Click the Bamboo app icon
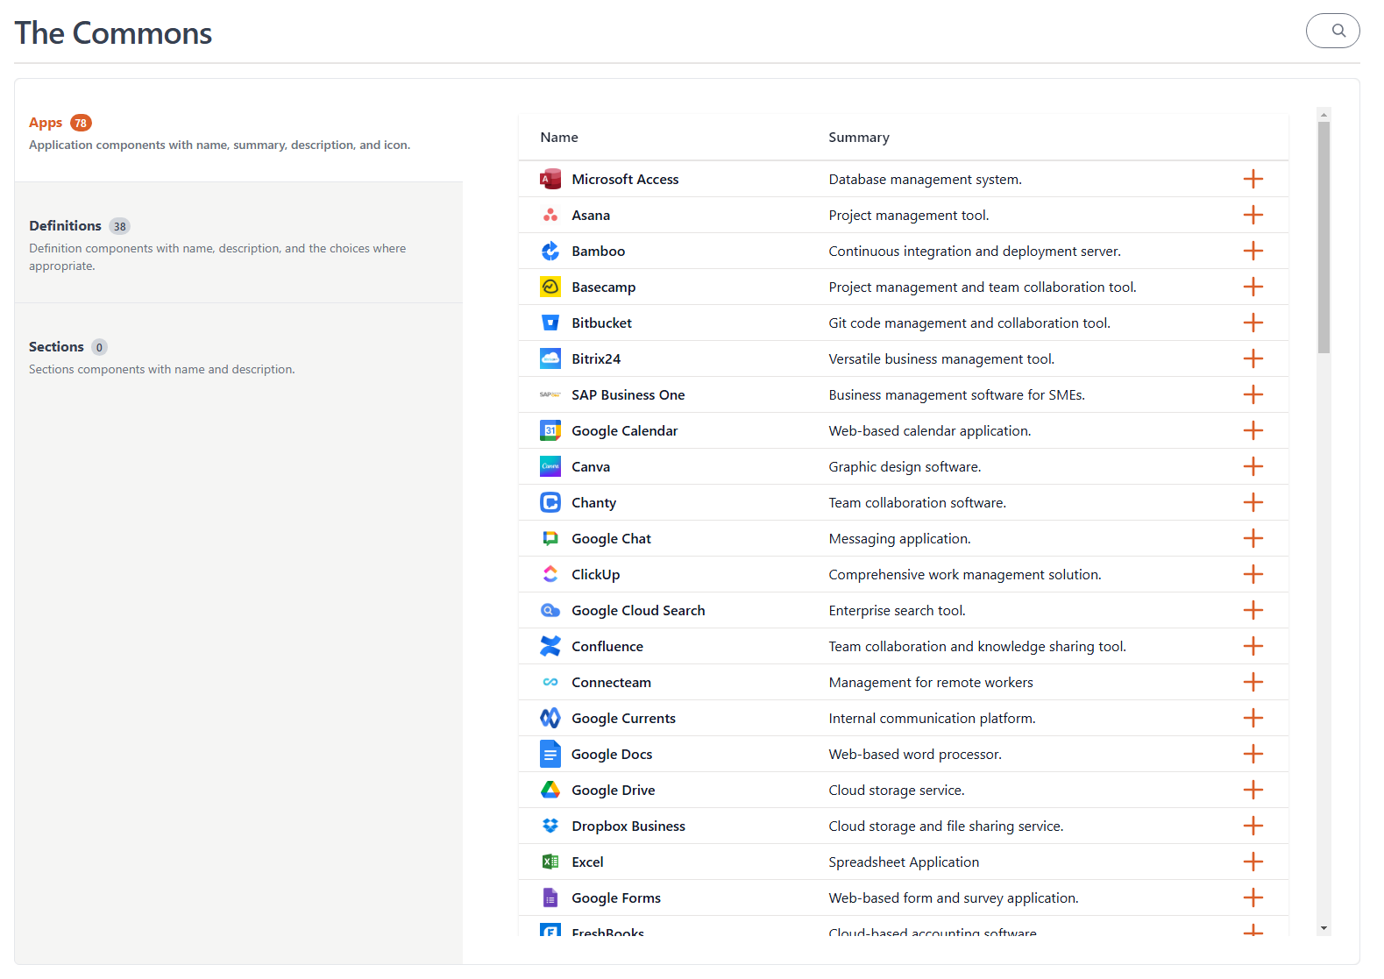The height and width of the screenshot is (979, 1384). [550, 251]
